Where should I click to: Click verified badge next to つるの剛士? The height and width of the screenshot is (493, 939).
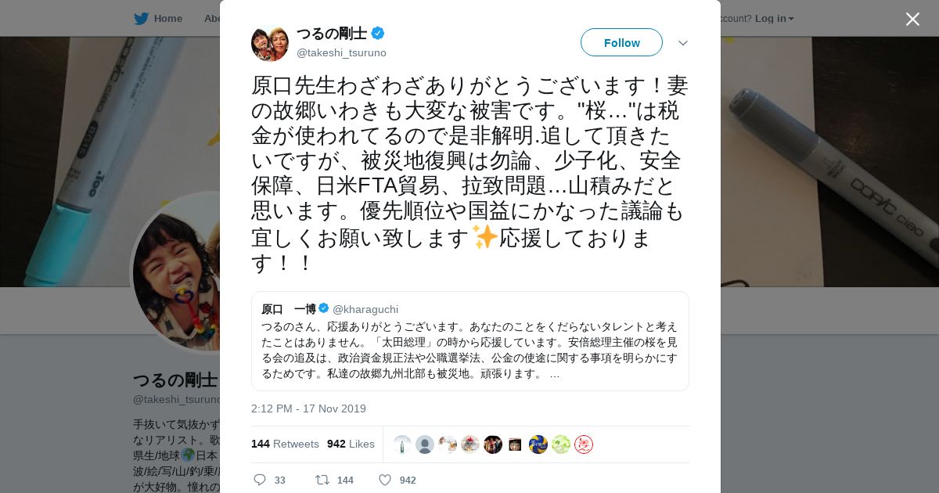[378, 33]
